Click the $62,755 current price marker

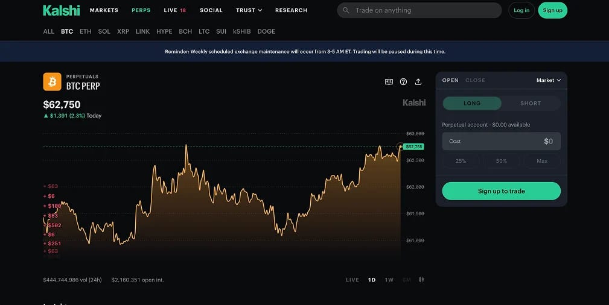pos(413,146)
